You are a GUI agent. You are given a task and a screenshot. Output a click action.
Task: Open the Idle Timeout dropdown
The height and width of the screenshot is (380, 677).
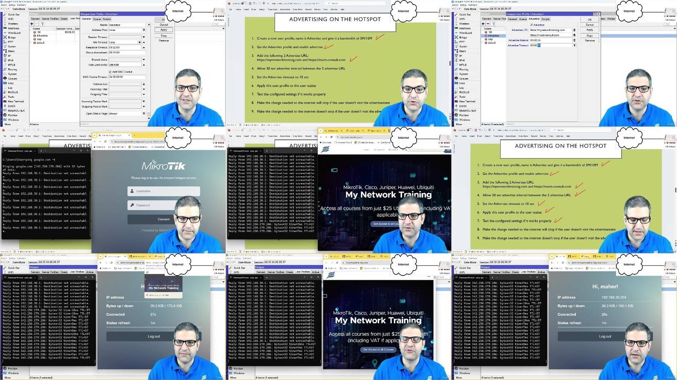pos(140,42)
